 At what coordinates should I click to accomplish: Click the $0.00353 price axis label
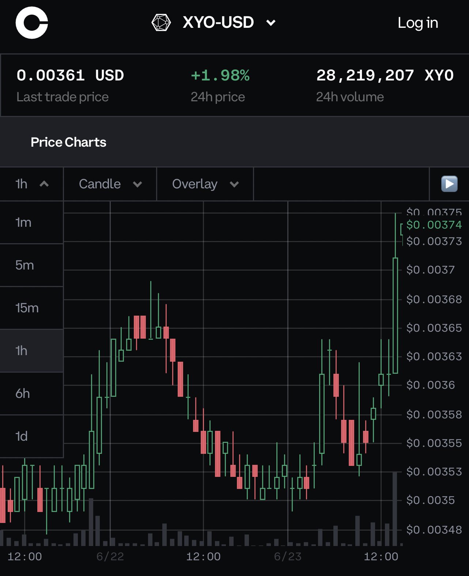point(434,472)
